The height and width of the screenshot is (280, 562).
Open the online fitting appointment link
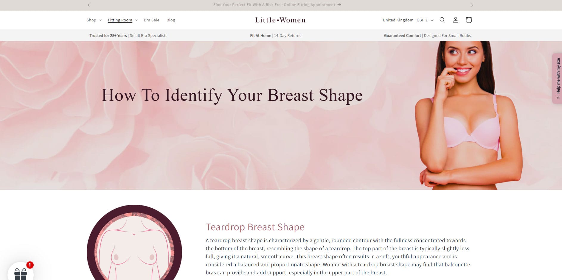pyautogui.click(x=277, y=5)
